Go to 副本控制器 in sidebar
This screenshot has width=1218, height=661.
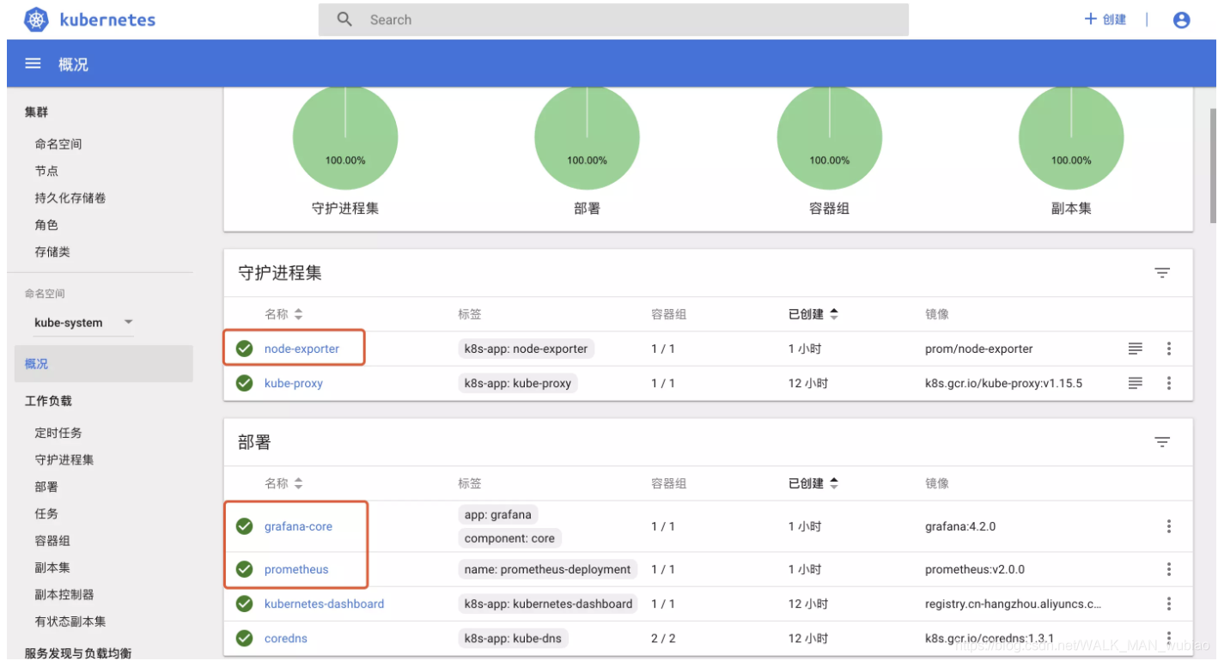coord(64,594)
